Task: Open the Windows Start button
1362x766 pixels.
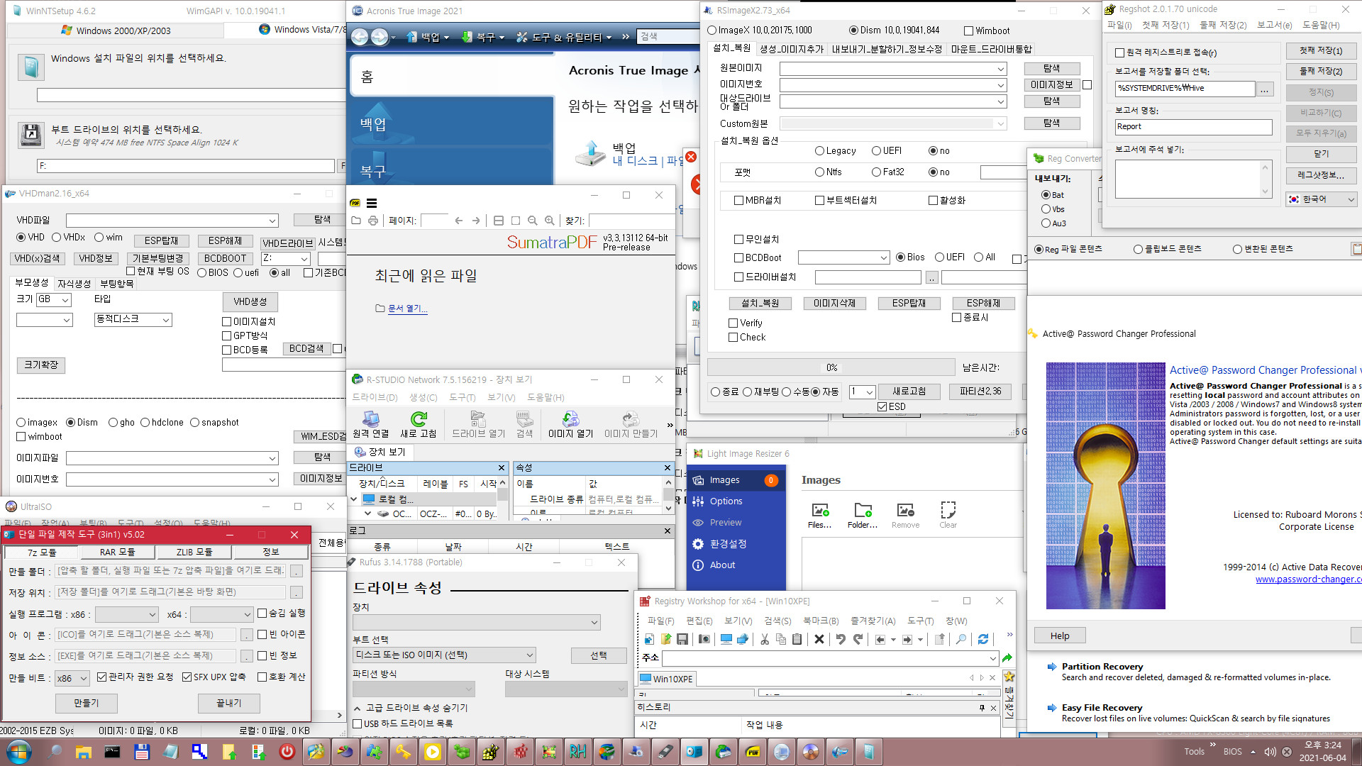Action: tap(19, 751)
